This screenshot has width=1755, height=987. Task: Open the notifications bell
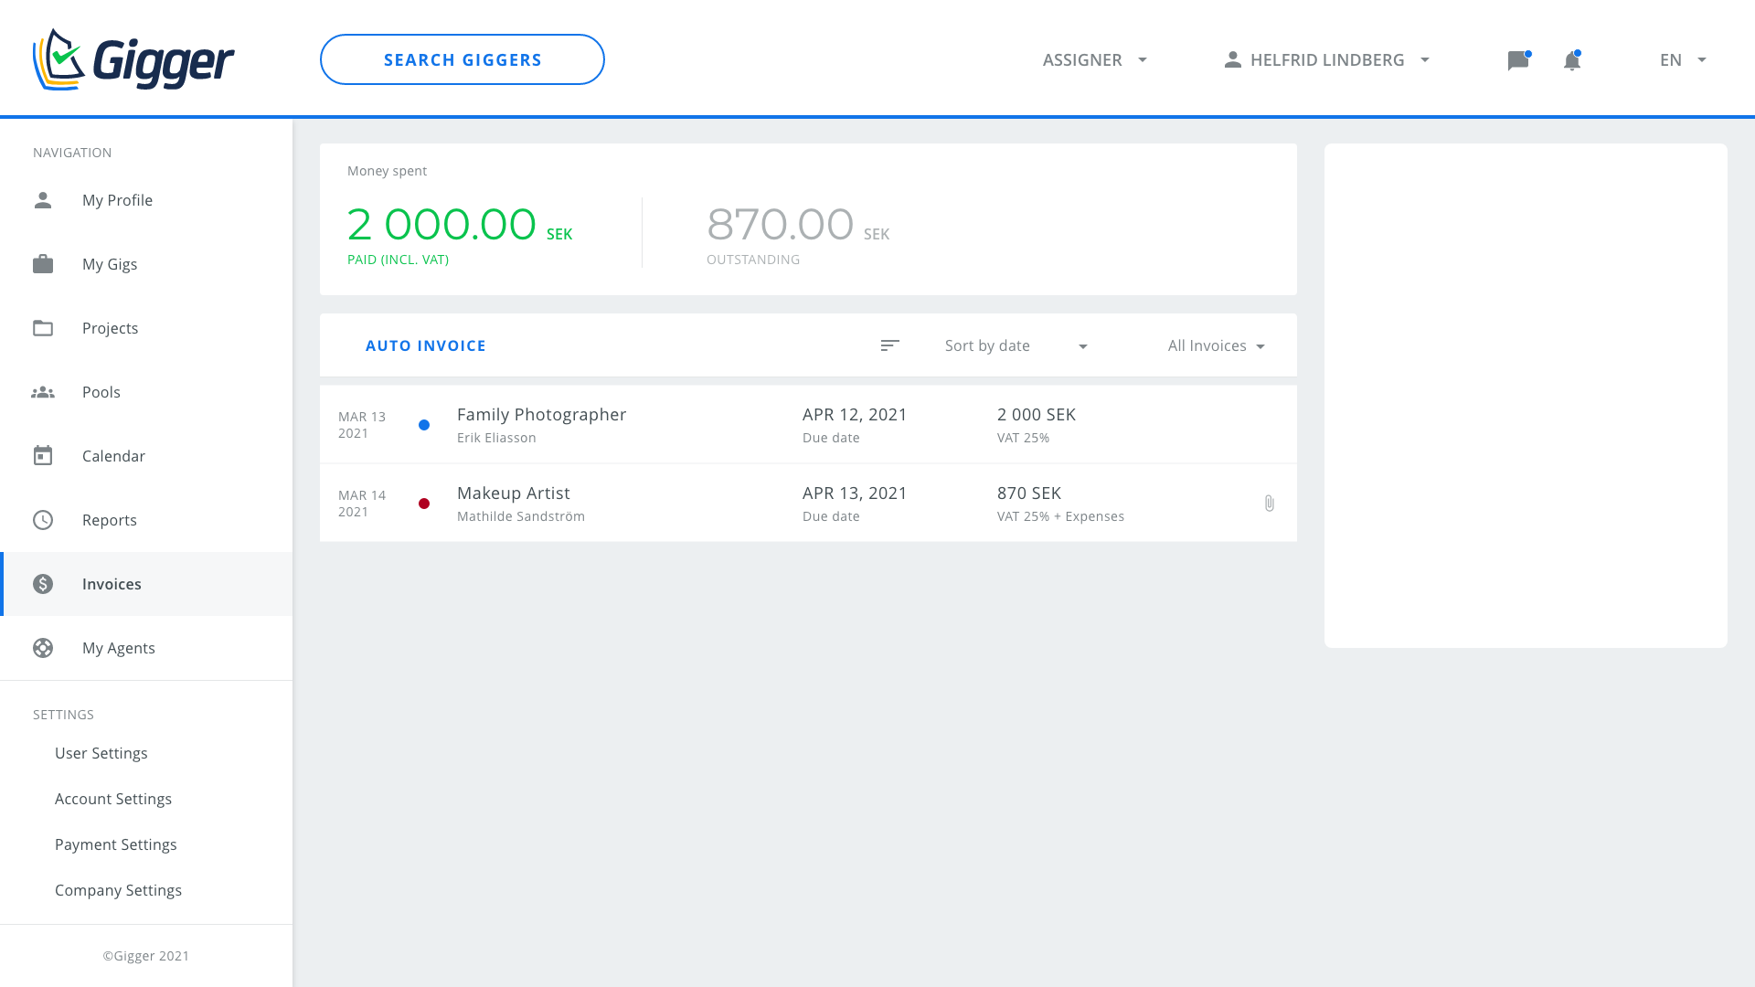coord(1571,60)
